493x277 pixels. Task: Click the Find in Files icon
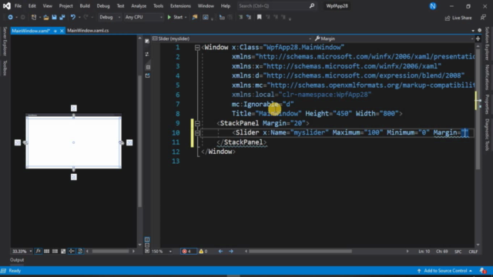[195, 17]
